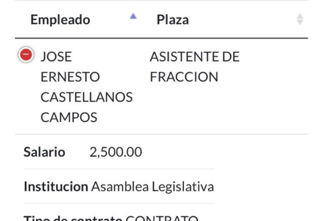Viewport: 319px width, 221px height.
Task: Click the Tipo de contrato label
Action: 73,218
